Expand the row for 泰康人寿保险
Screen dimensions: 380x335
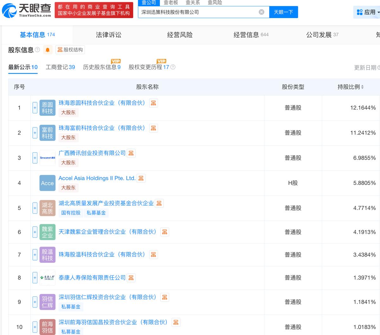coord(35,278)
